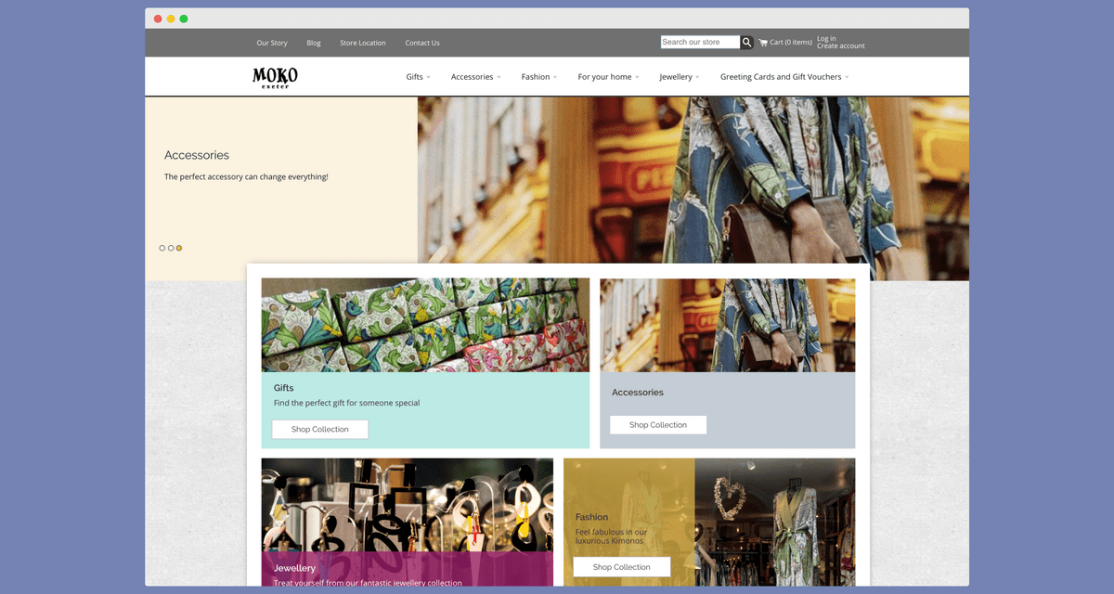Click the search magnifier icon
This screenshot has width=1114, height=594.
[746, 43]
